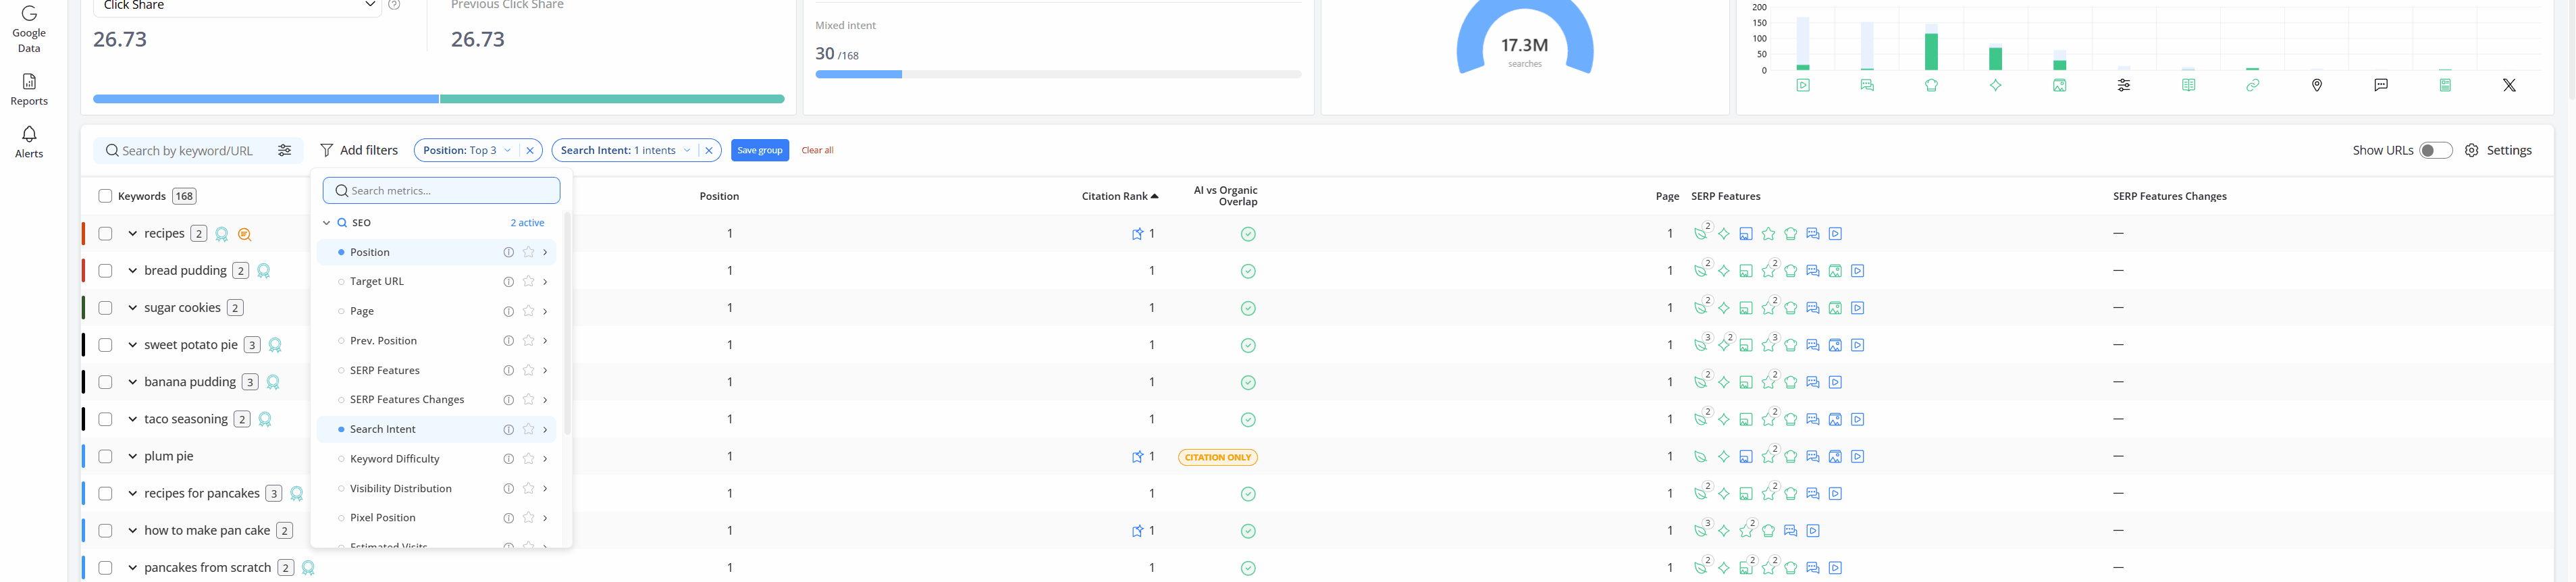Click the award ribbon icon on bread pudding
Image resolution: width=2576 pixels, height=582 pixels.
click(x=264, y=271)
